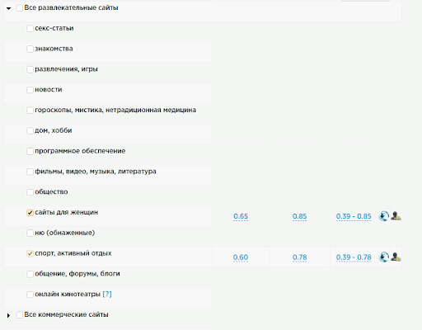Click 0.65 price link for сайты для женщин
This screenshot has width=422, height=330.
click(x=241, y=216)
